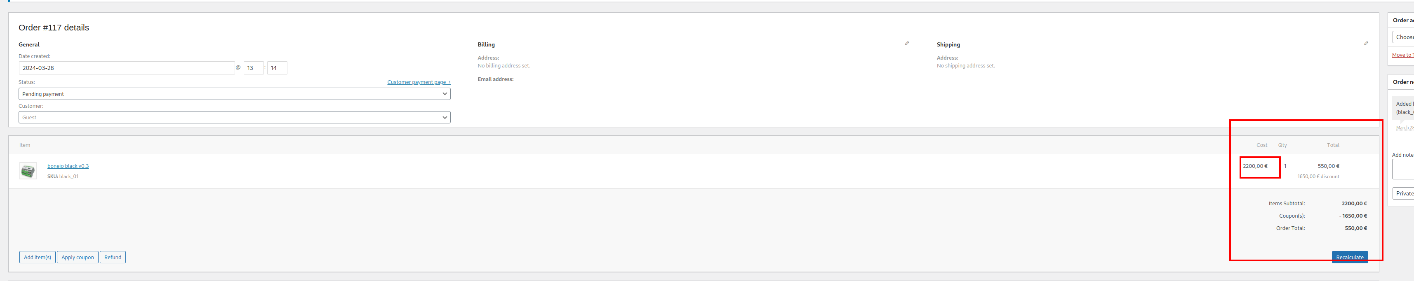The image size is (1414, 281).
Task: Click the Add item(s) button
Action: coord(38,258)
